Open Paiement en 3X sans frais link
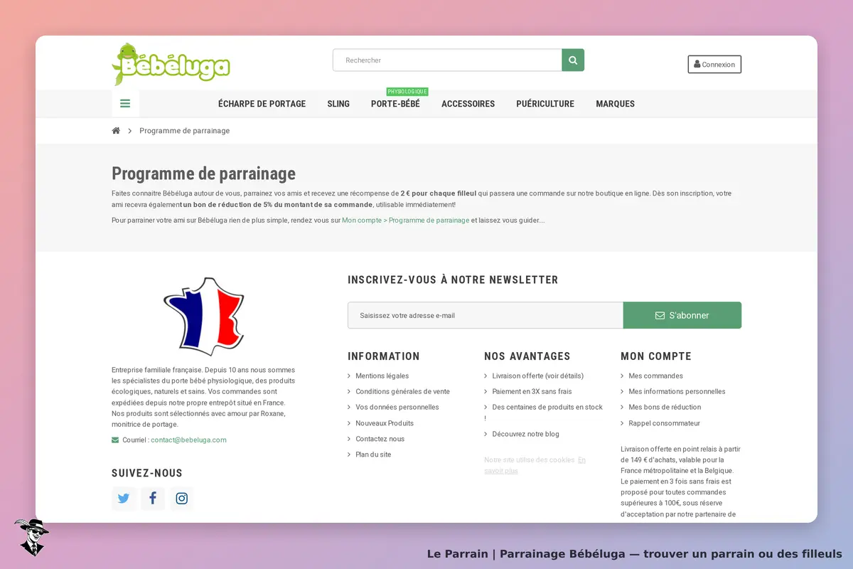This screenshot has height=569, width=853. coord(532,392)
